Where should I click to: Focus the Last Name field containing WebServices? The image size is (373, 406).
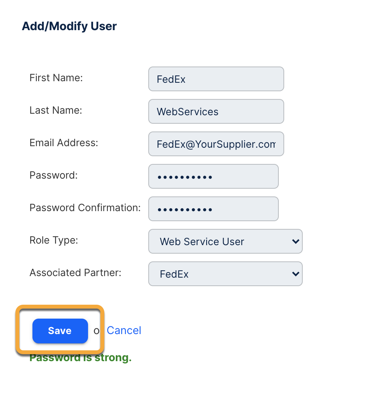[x=216, y=112]
